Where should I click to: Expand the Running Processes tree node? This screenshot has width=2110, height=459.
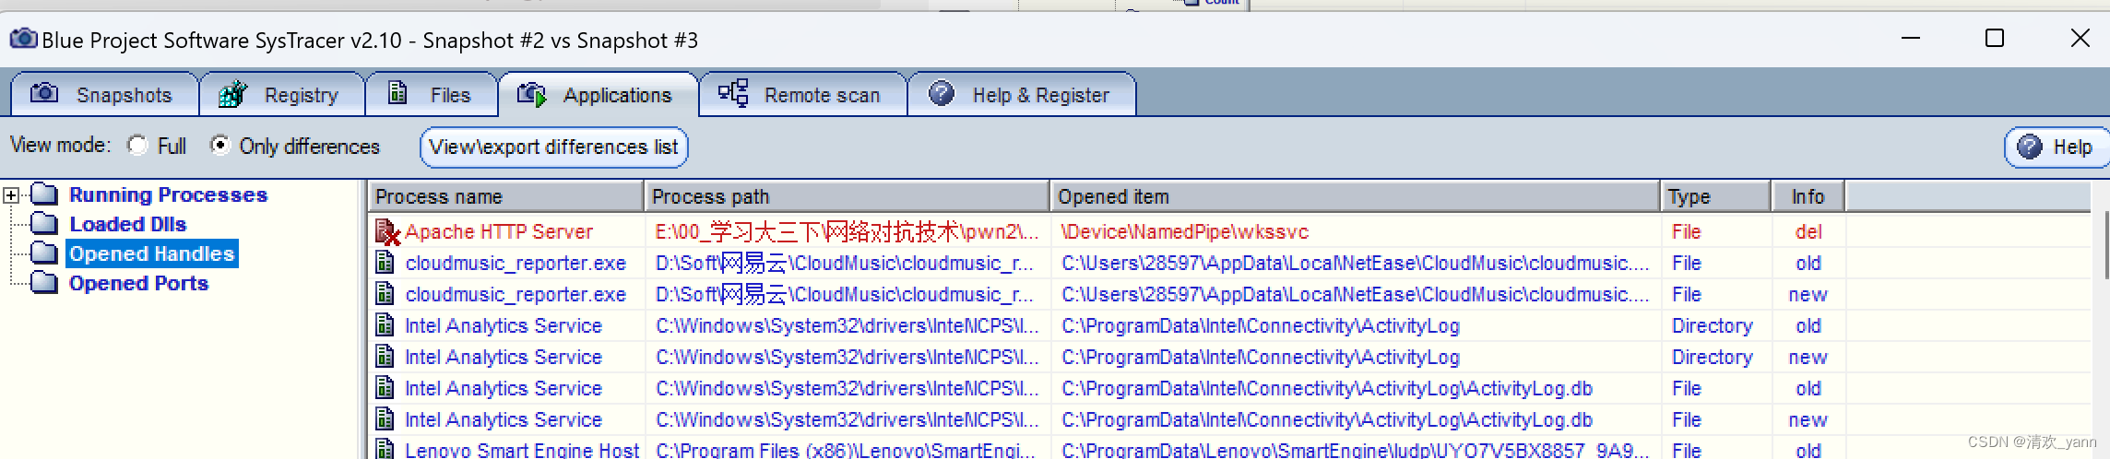tap(11, 194)
